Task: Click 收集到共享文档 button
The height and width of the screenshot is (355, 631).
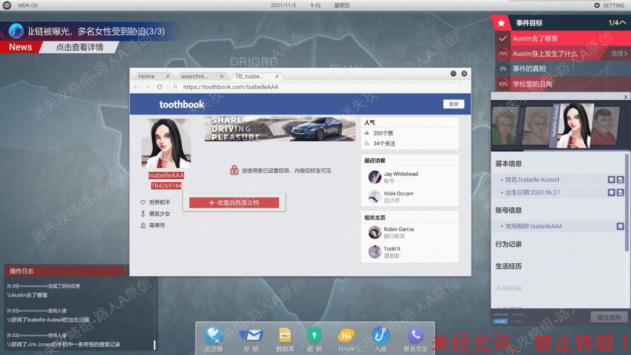Action: point(234,203)
